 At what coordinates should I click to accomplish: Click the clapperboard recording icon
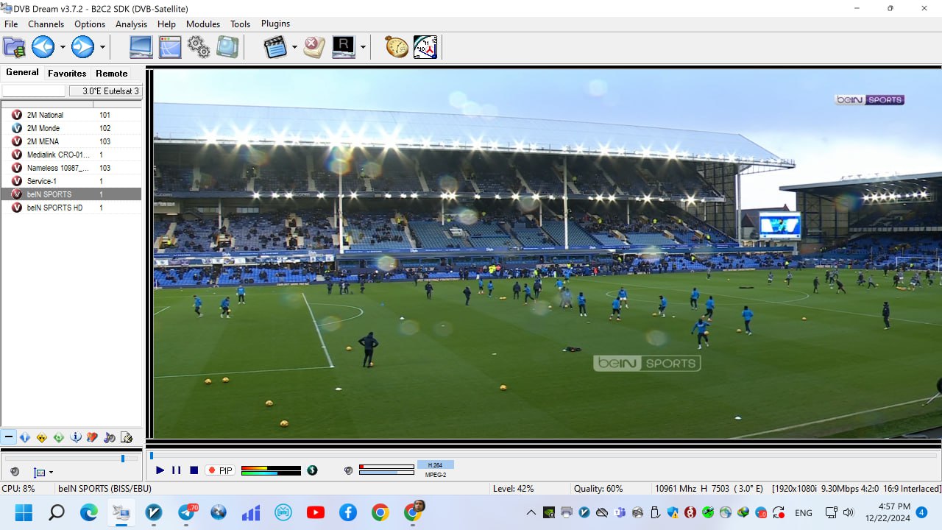[x=275, y=47]
